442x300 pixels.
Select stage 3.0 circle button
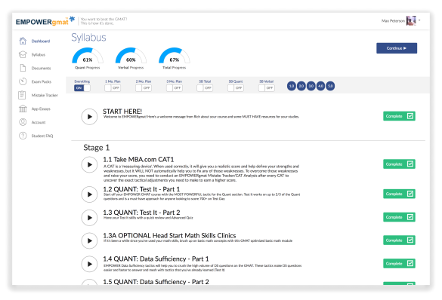(x=311, y=86)
